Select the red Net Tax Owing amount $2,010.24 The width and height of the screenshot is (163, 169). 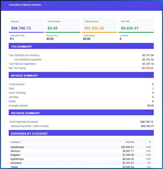148,68
